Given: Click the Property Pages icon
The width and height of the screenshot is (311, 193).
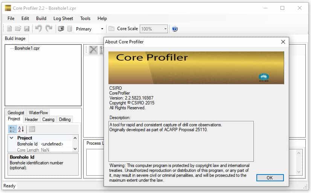Looking at the screenshot, I should pyautogui.click(x=32, y=129).
